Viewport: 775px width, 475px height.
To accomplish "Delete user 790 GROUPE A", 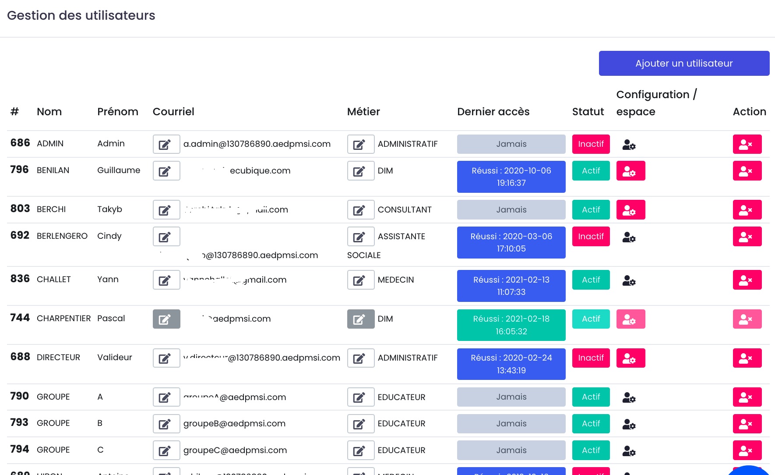I will coord(747,397).
